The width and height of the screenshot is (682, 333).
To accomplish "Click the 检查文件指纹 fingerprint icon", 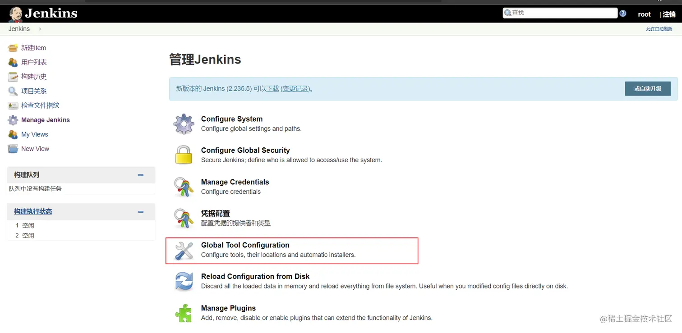I will pyautogui.click(x=13, y=105).
